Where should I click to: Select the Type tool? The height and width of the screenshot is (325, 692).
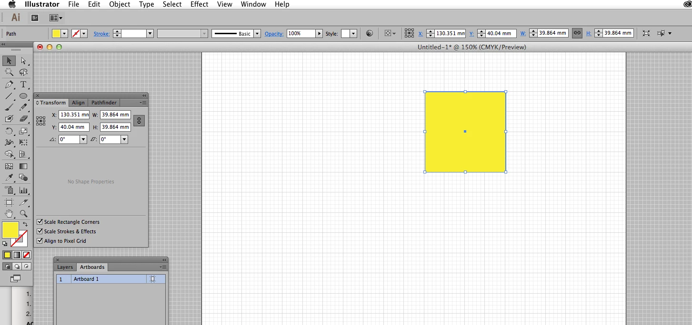coord(23,85)
